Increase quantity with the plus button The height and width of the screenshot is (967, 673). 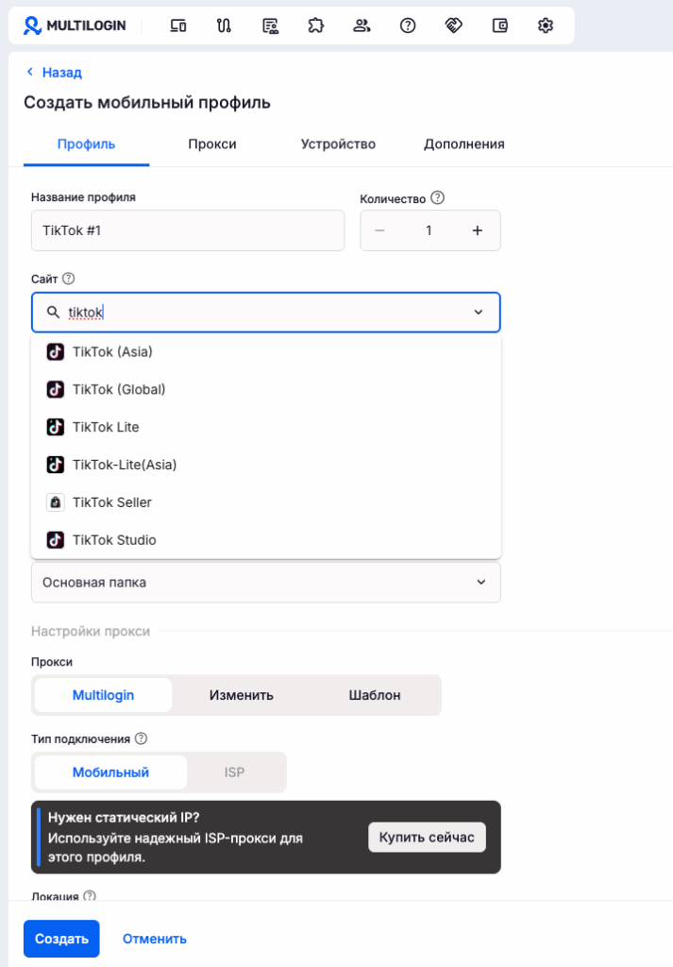point(478,230)
